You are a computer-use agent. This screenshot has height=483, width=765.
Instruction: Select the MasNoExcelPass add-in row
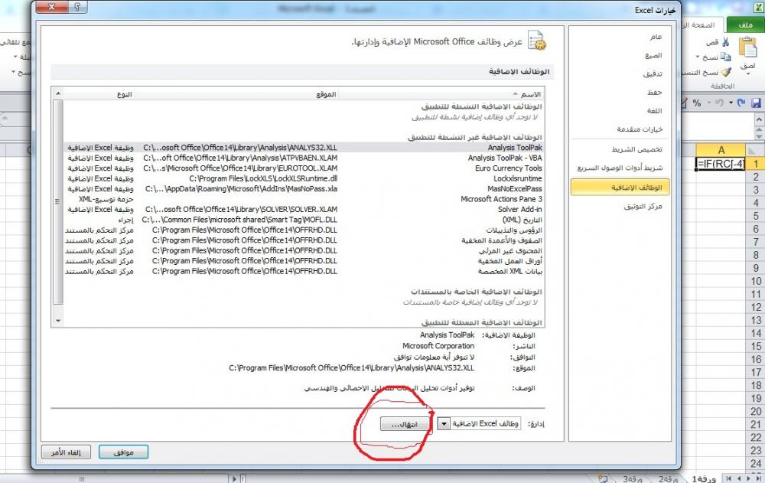(304, 188)
